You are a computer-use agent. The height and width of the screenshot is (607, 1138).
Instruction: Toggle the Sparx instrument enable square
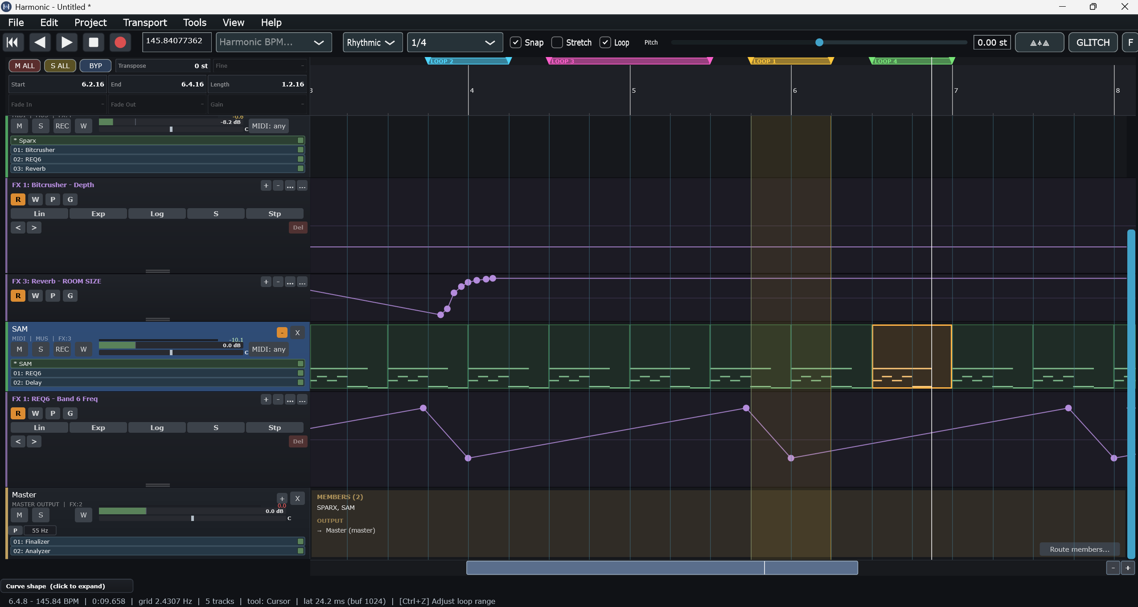click(x=300, y=140)
